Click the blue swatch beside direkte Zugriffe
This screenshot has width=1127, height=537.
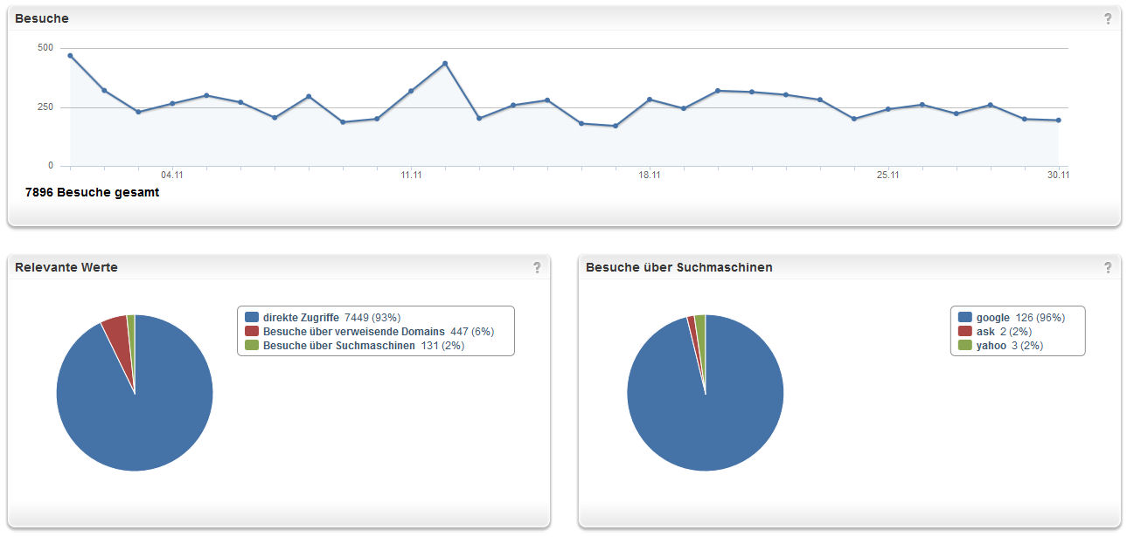click(x=252, y=318)
